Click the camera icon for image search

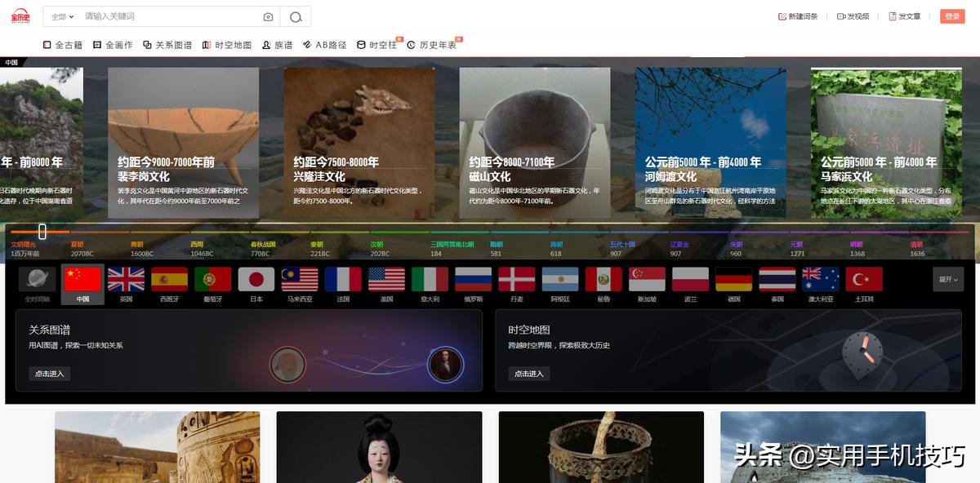(269, 16)
